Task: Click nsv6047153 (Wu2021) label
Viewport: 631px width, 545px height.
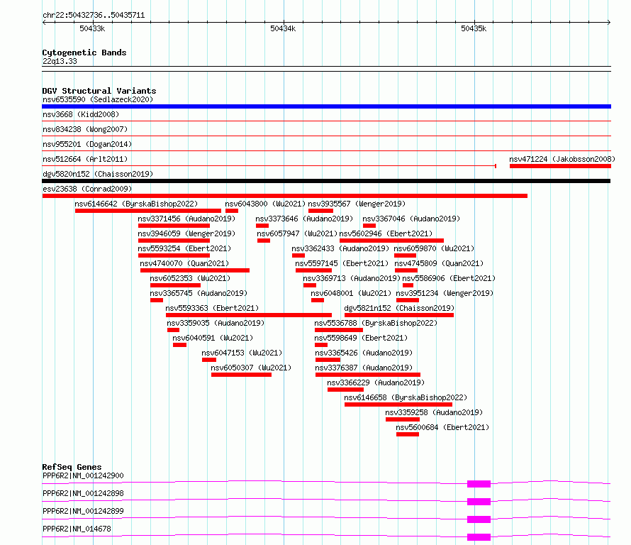Action: point(242,353)
